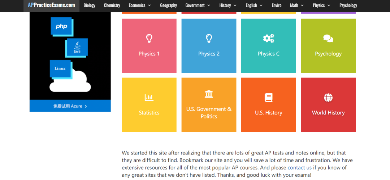
Task: Open the History dropdown menu
Action: 227,5
